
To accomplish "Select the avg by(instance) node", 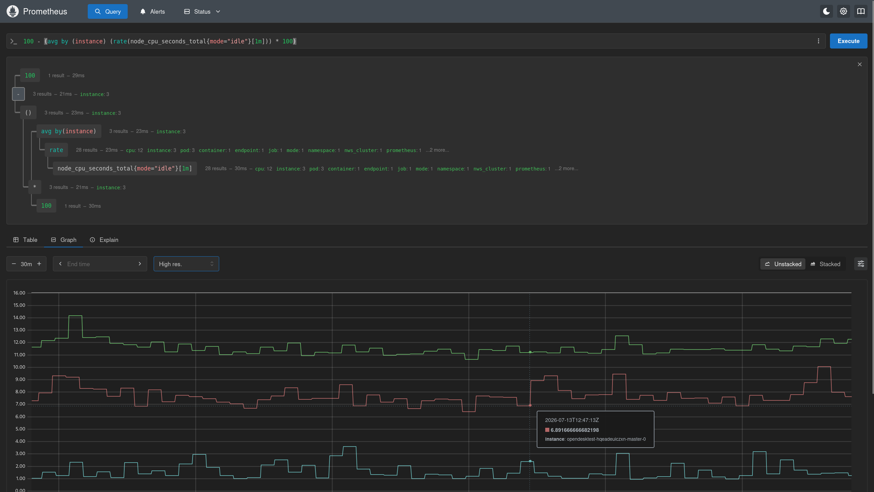I will (69, 131).
